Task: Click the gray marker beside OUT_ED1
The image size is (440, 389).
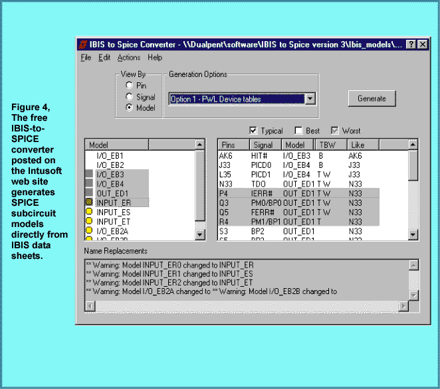Action: click(x=89, y=193)
